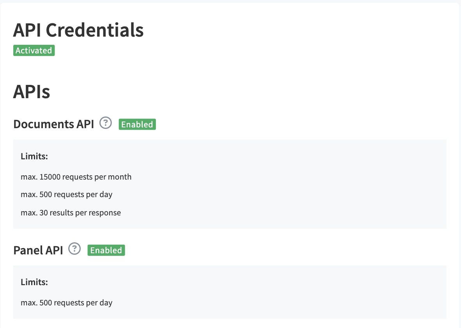Select the word Panel in Panel API heading
The height and width of the screenshot is (328, 461).
28,250
